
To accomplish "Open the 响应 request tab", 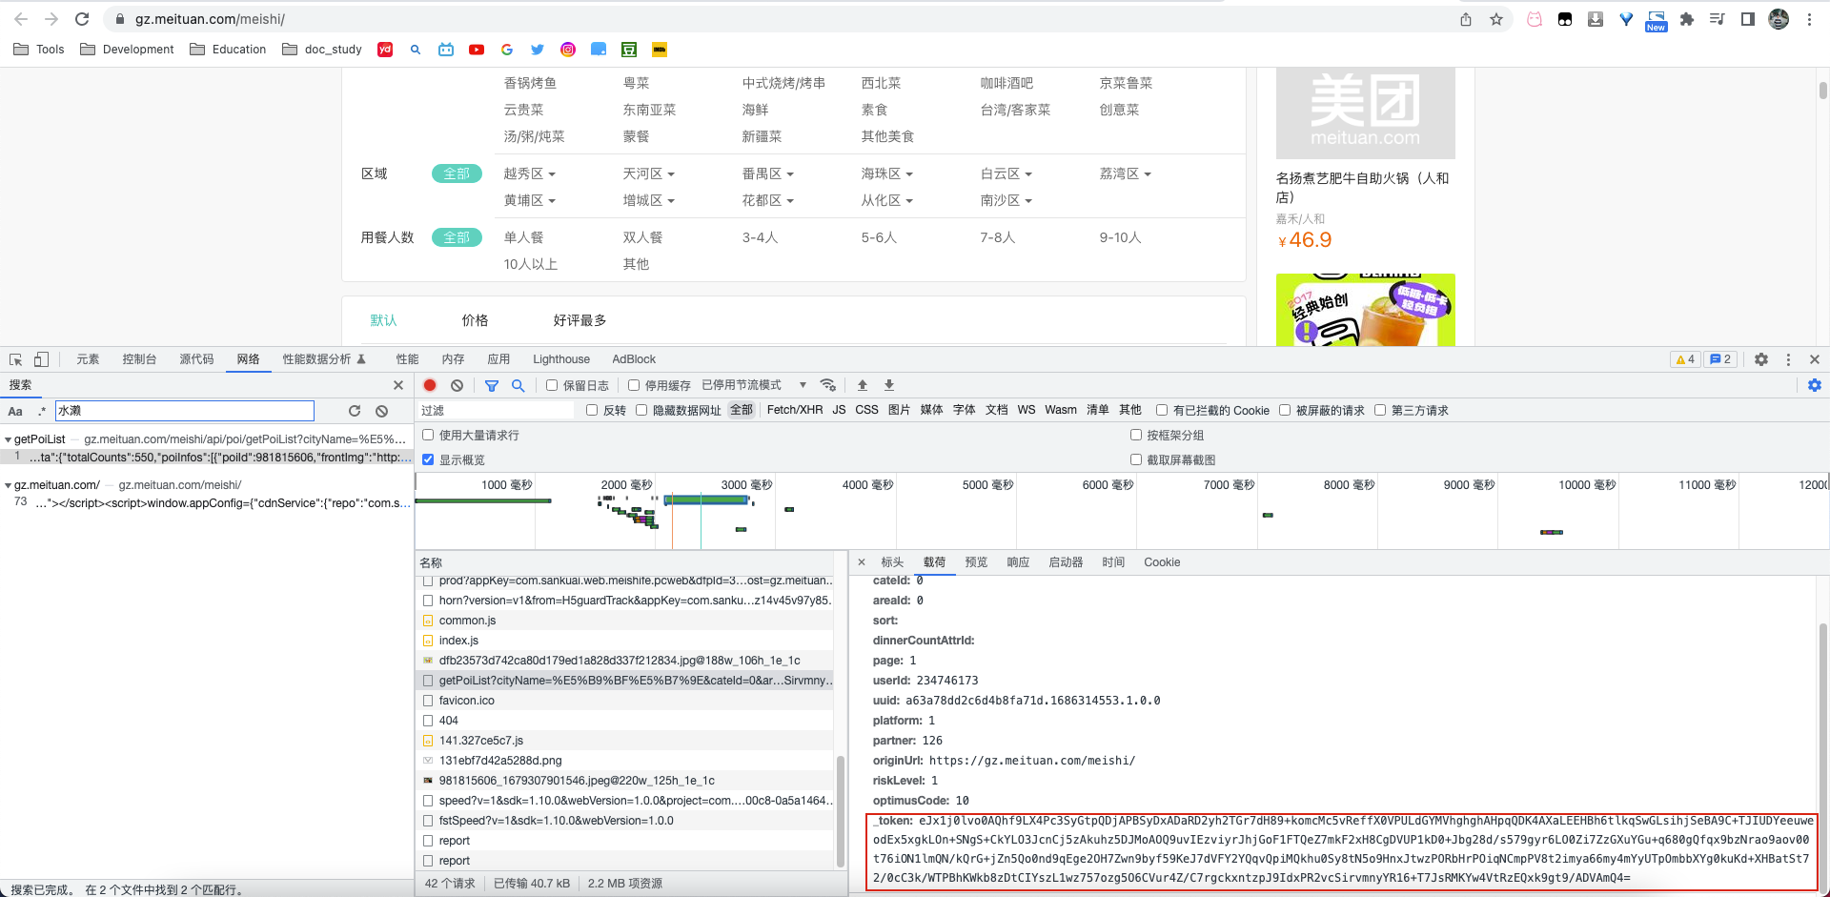I will (1018, 562).
